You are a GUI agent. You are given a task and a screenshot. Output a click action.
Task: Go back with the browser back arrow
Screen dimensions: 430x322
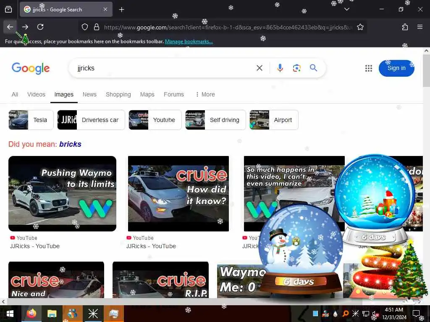[10, 27]
